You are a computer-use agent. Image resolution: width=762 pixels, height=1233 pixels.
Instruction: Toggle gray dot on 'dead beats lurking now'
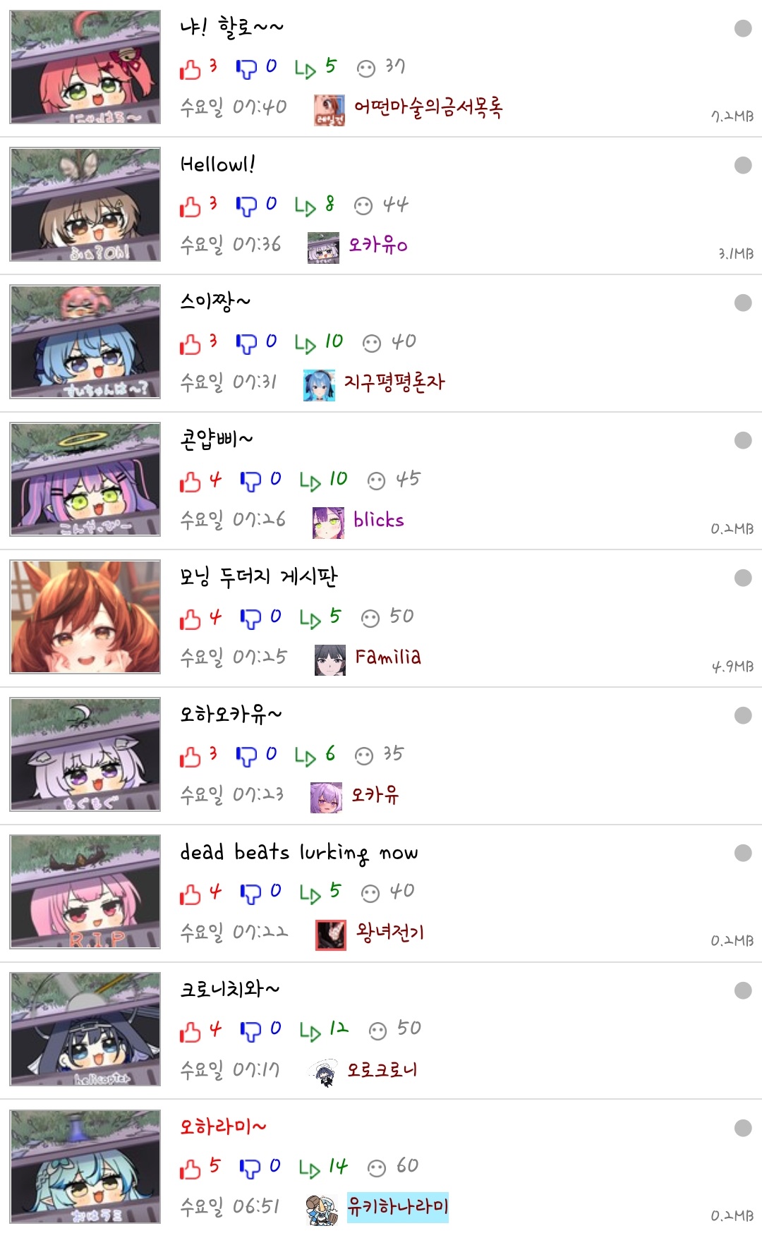pyautogui.click(x=743, y=853)
